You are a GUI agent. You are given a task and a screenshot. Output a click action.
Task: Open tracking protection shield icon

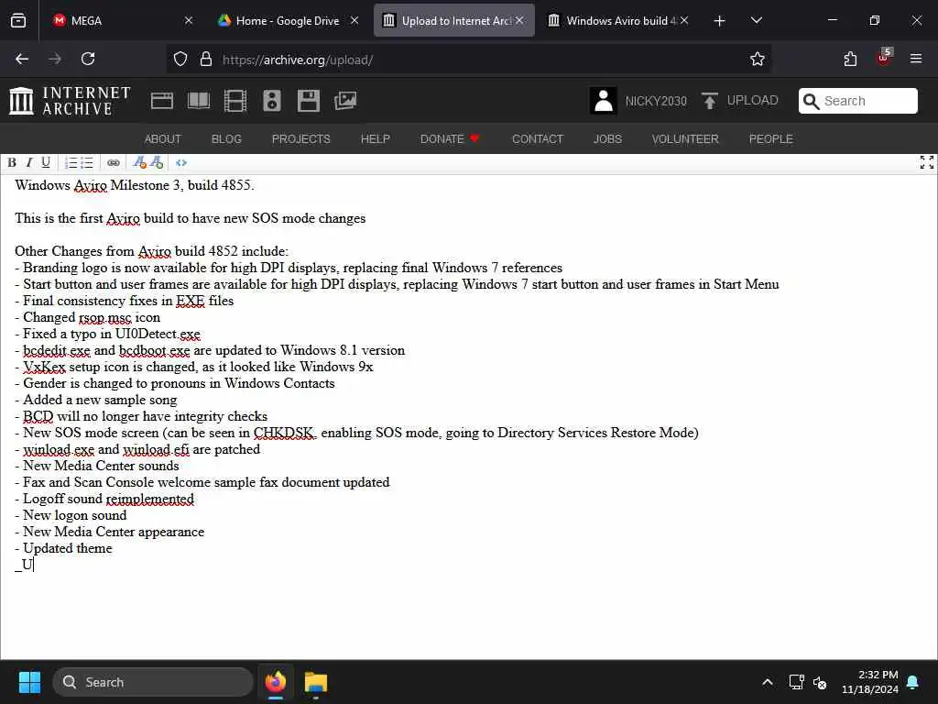[x=180, y=60]
